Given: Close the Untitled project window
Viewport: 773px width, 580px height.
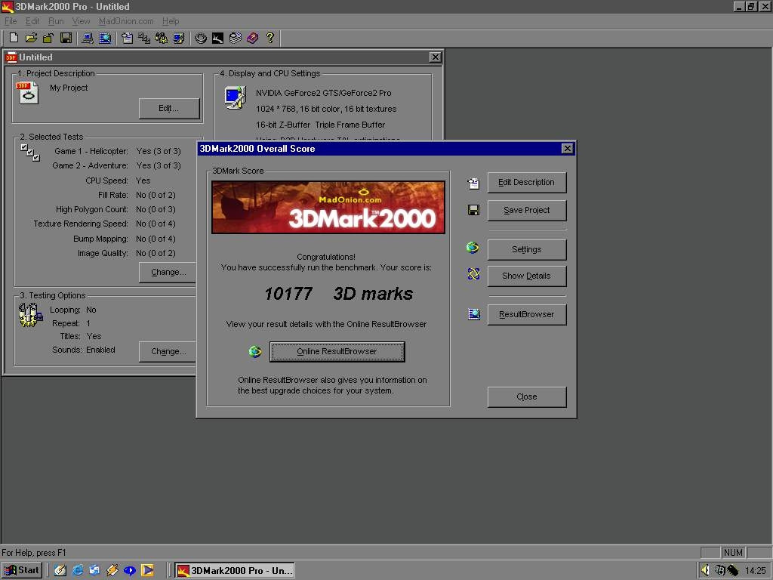Looking at the screenshot, I should (435, 57).
